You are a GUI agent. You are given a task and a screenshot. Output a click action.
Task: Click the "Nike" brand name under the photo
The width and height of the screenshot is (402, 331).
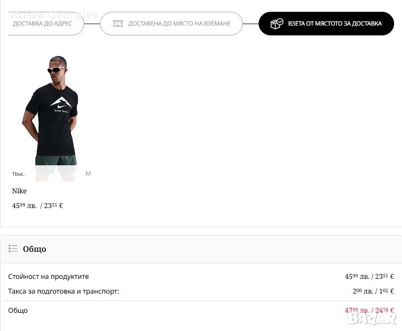pyautogui.click(x=19, y=191)
